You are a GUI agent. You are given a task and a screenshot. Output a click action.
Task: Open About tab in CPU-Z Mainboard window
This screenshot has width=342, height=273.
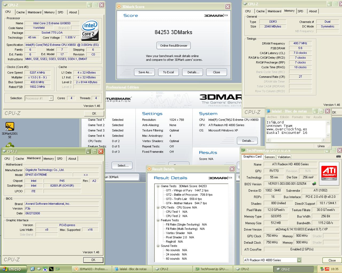click(72, 159)
